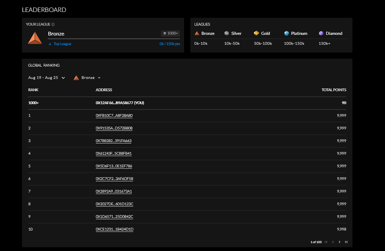The height and width of the screenshot is (251, 385).
Task: Click the Silver league gem icon
Action: click(227, 33)
